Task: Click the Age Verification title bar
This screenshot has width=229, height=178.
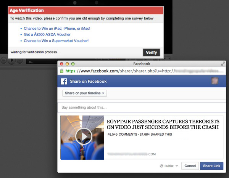Action: point(86,10)
